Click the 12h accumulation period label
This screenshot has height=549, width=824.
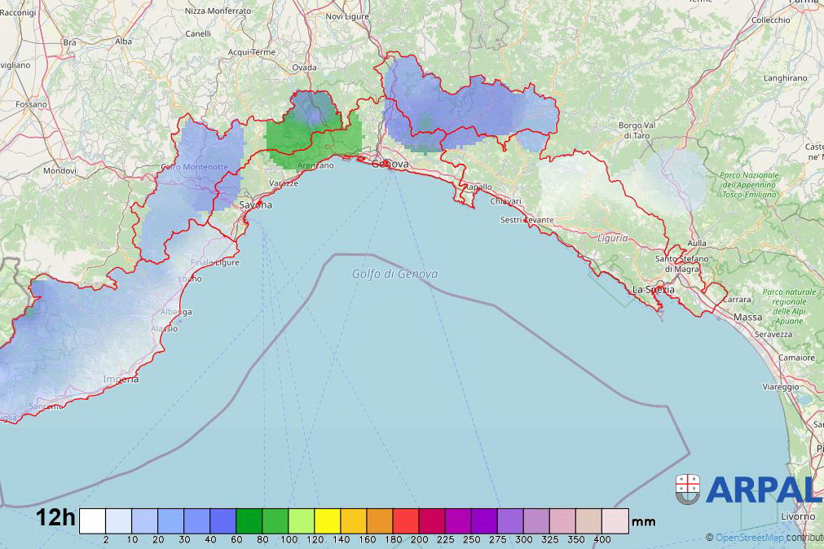[55, 519]
